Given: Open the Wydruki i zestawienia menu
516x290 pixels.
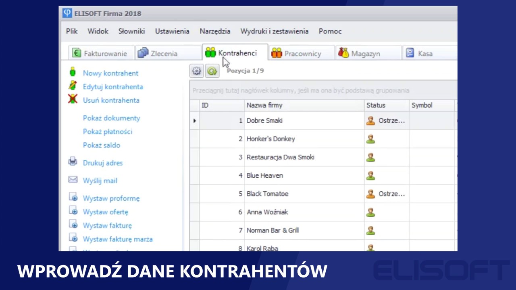Looking at the screenshot, I should click(x=275, y=31).
